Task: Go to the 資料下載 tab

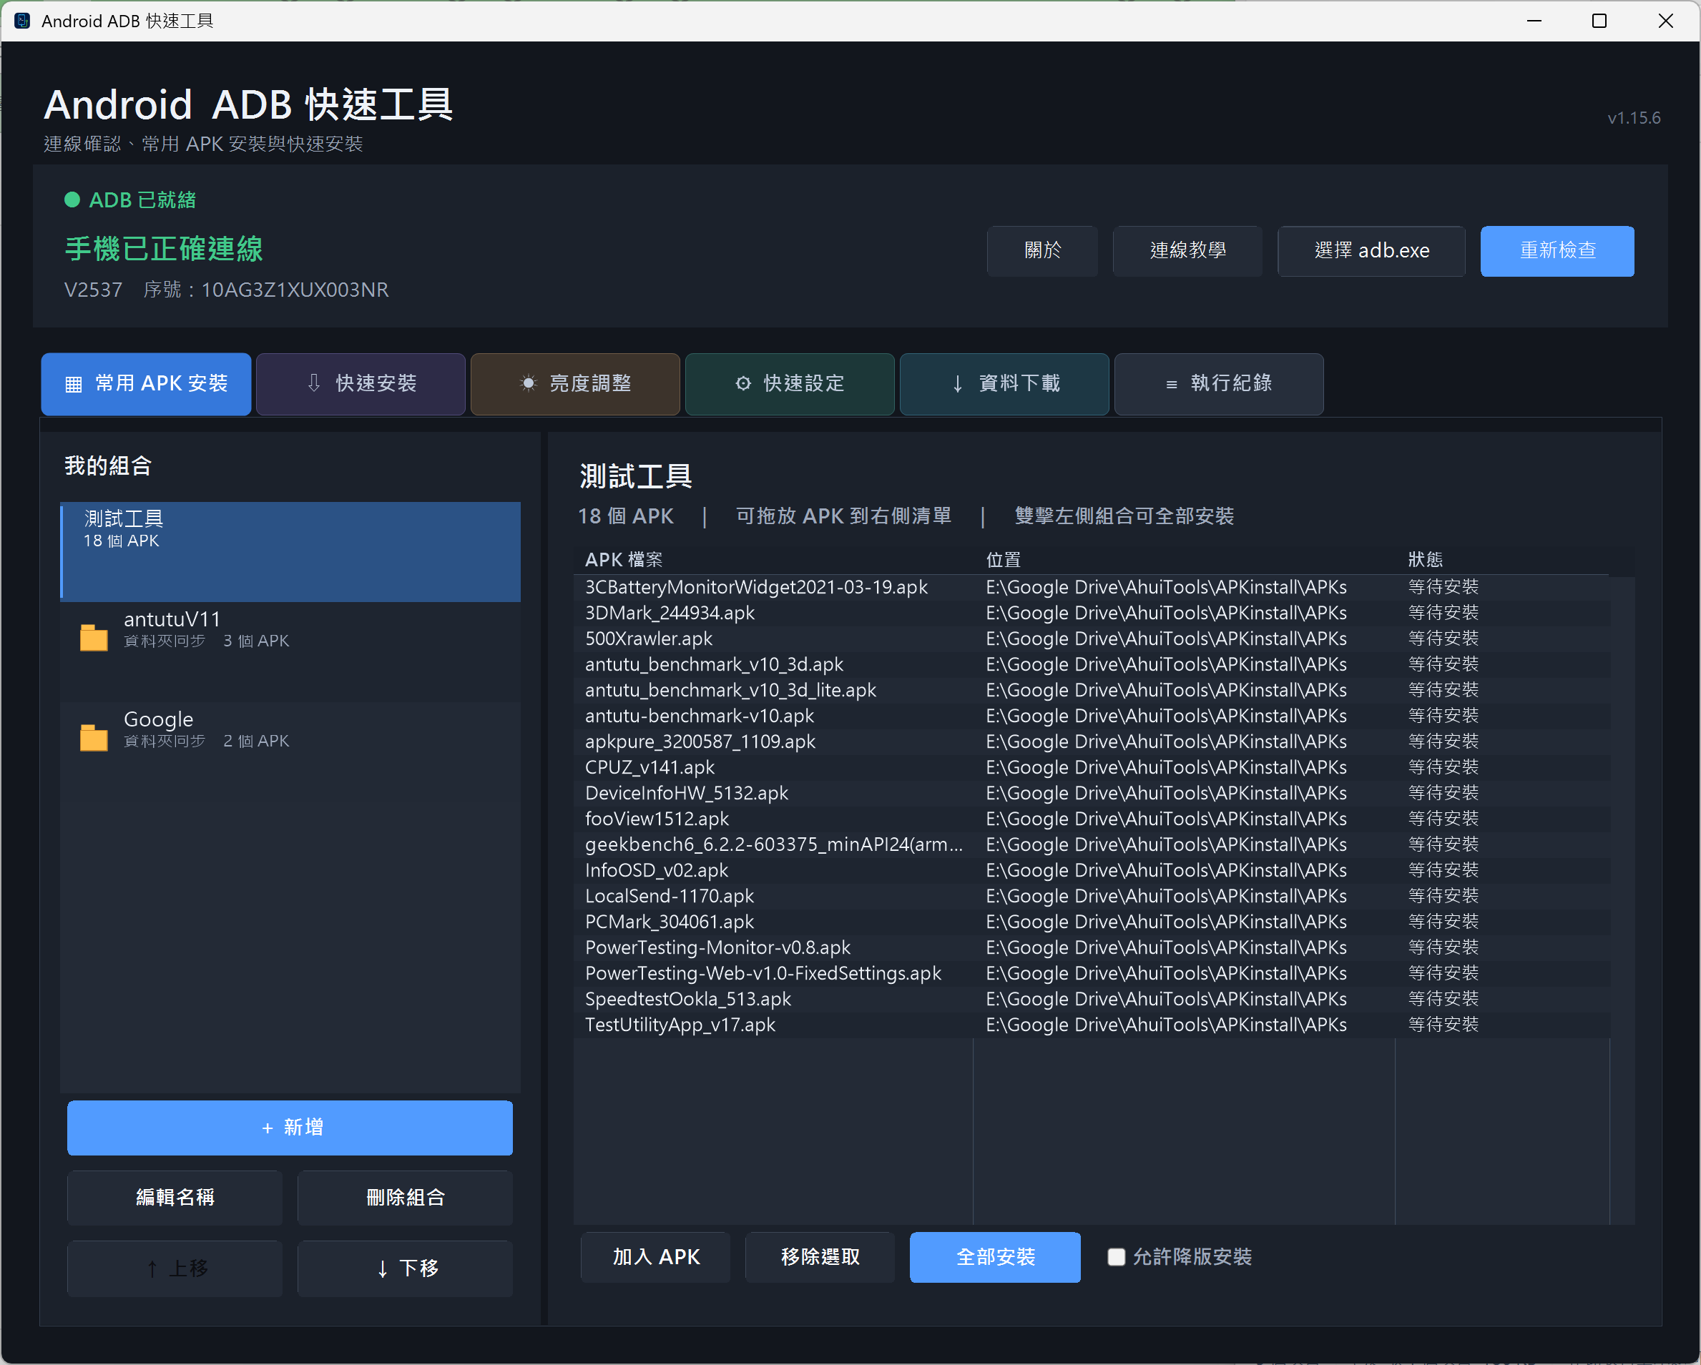Action: pyautogui.click(x=1004, y=384)
